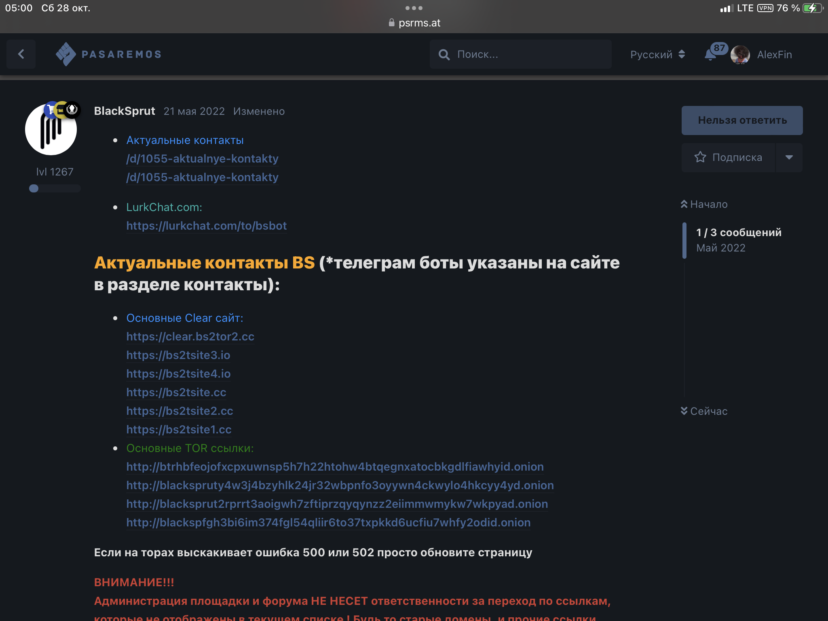Click the author level progress bar
The image size is (828, 621).
pos(55,188)
